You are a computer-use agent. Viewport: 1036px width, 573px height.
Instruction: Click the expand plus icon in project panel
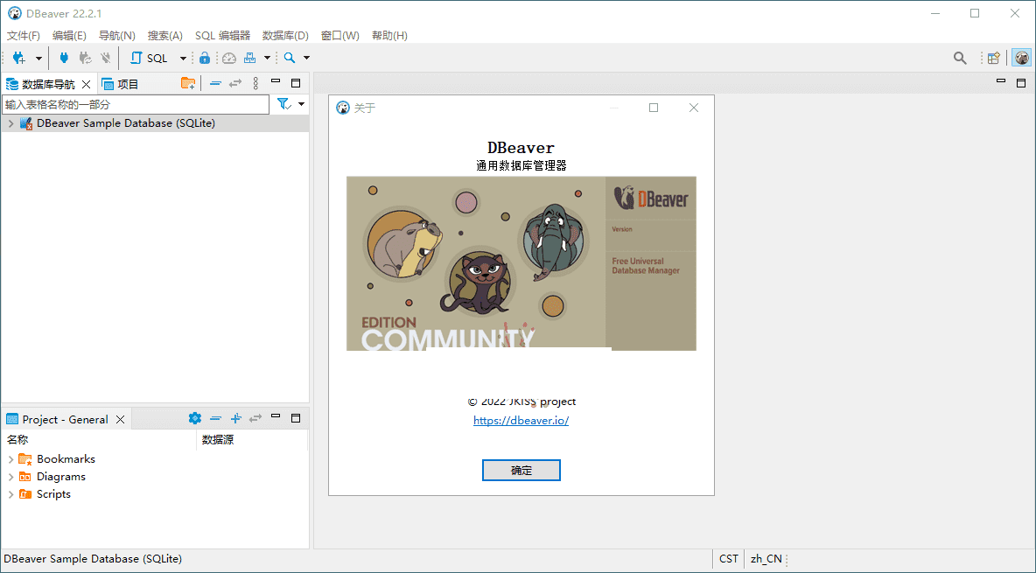click(236, 418)
